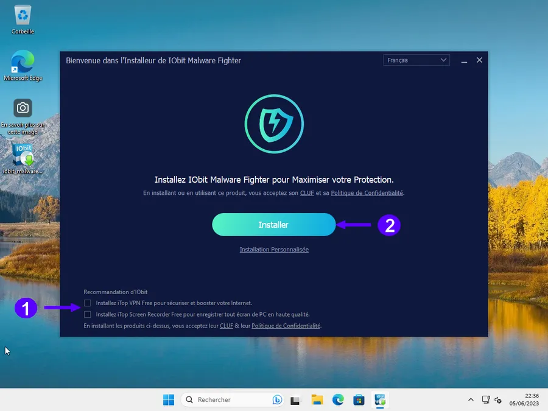The image size is (548, 411).
Task: Open Installation Personnalisée link
Action: (x=274, y=250)
